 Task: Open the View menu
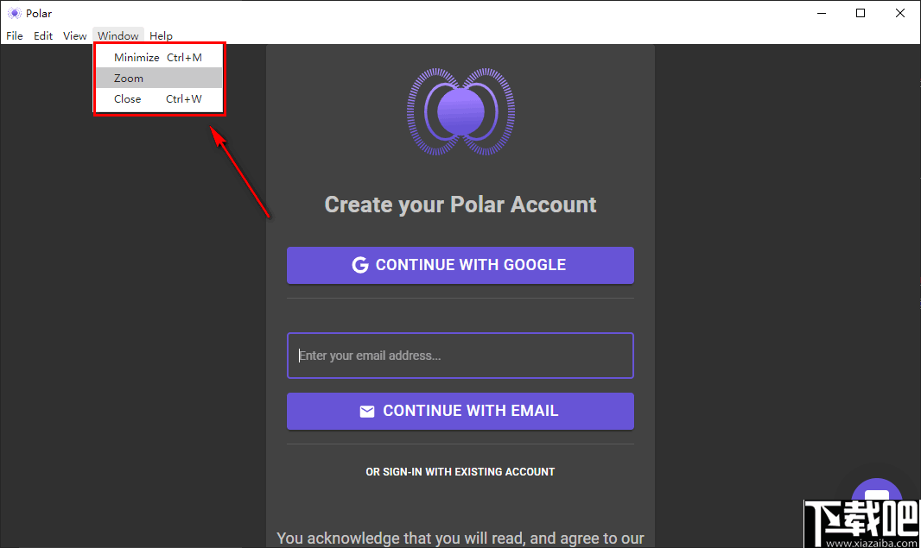coord(74,35)
